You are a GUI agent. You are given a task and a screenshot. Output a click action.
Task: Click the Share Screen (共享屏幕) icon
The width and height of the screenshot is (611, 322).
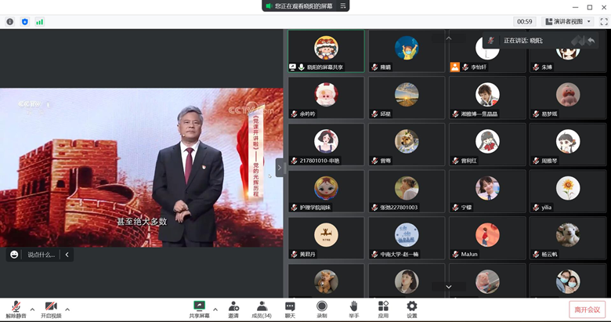tap(199, 307)
